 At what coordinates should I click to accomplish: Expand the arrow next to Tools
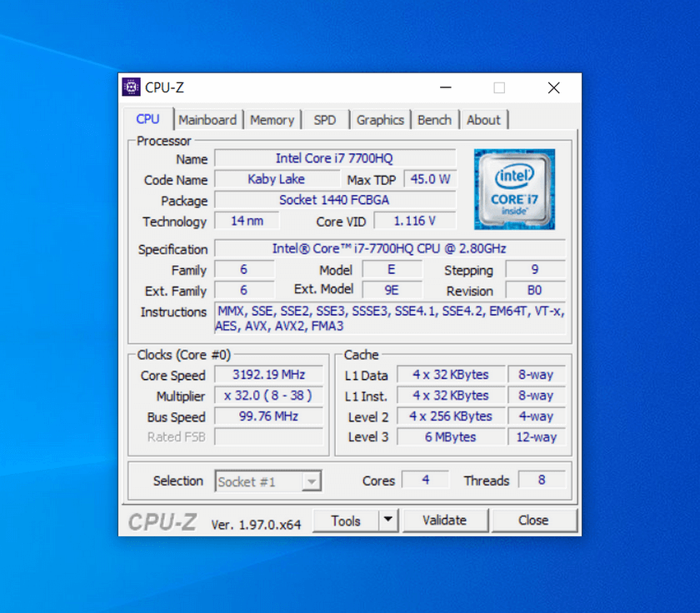click(x=387, y=521)
